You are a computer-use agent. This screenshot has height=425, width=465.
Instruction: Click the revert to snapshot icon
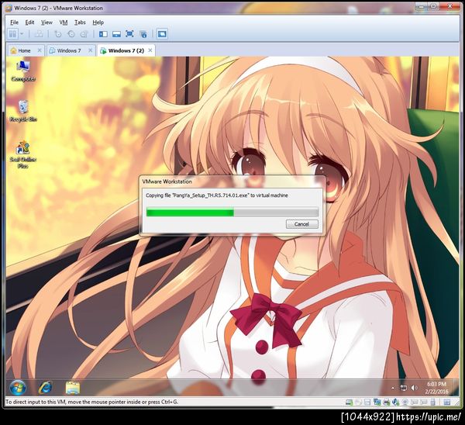coord(71,34)
